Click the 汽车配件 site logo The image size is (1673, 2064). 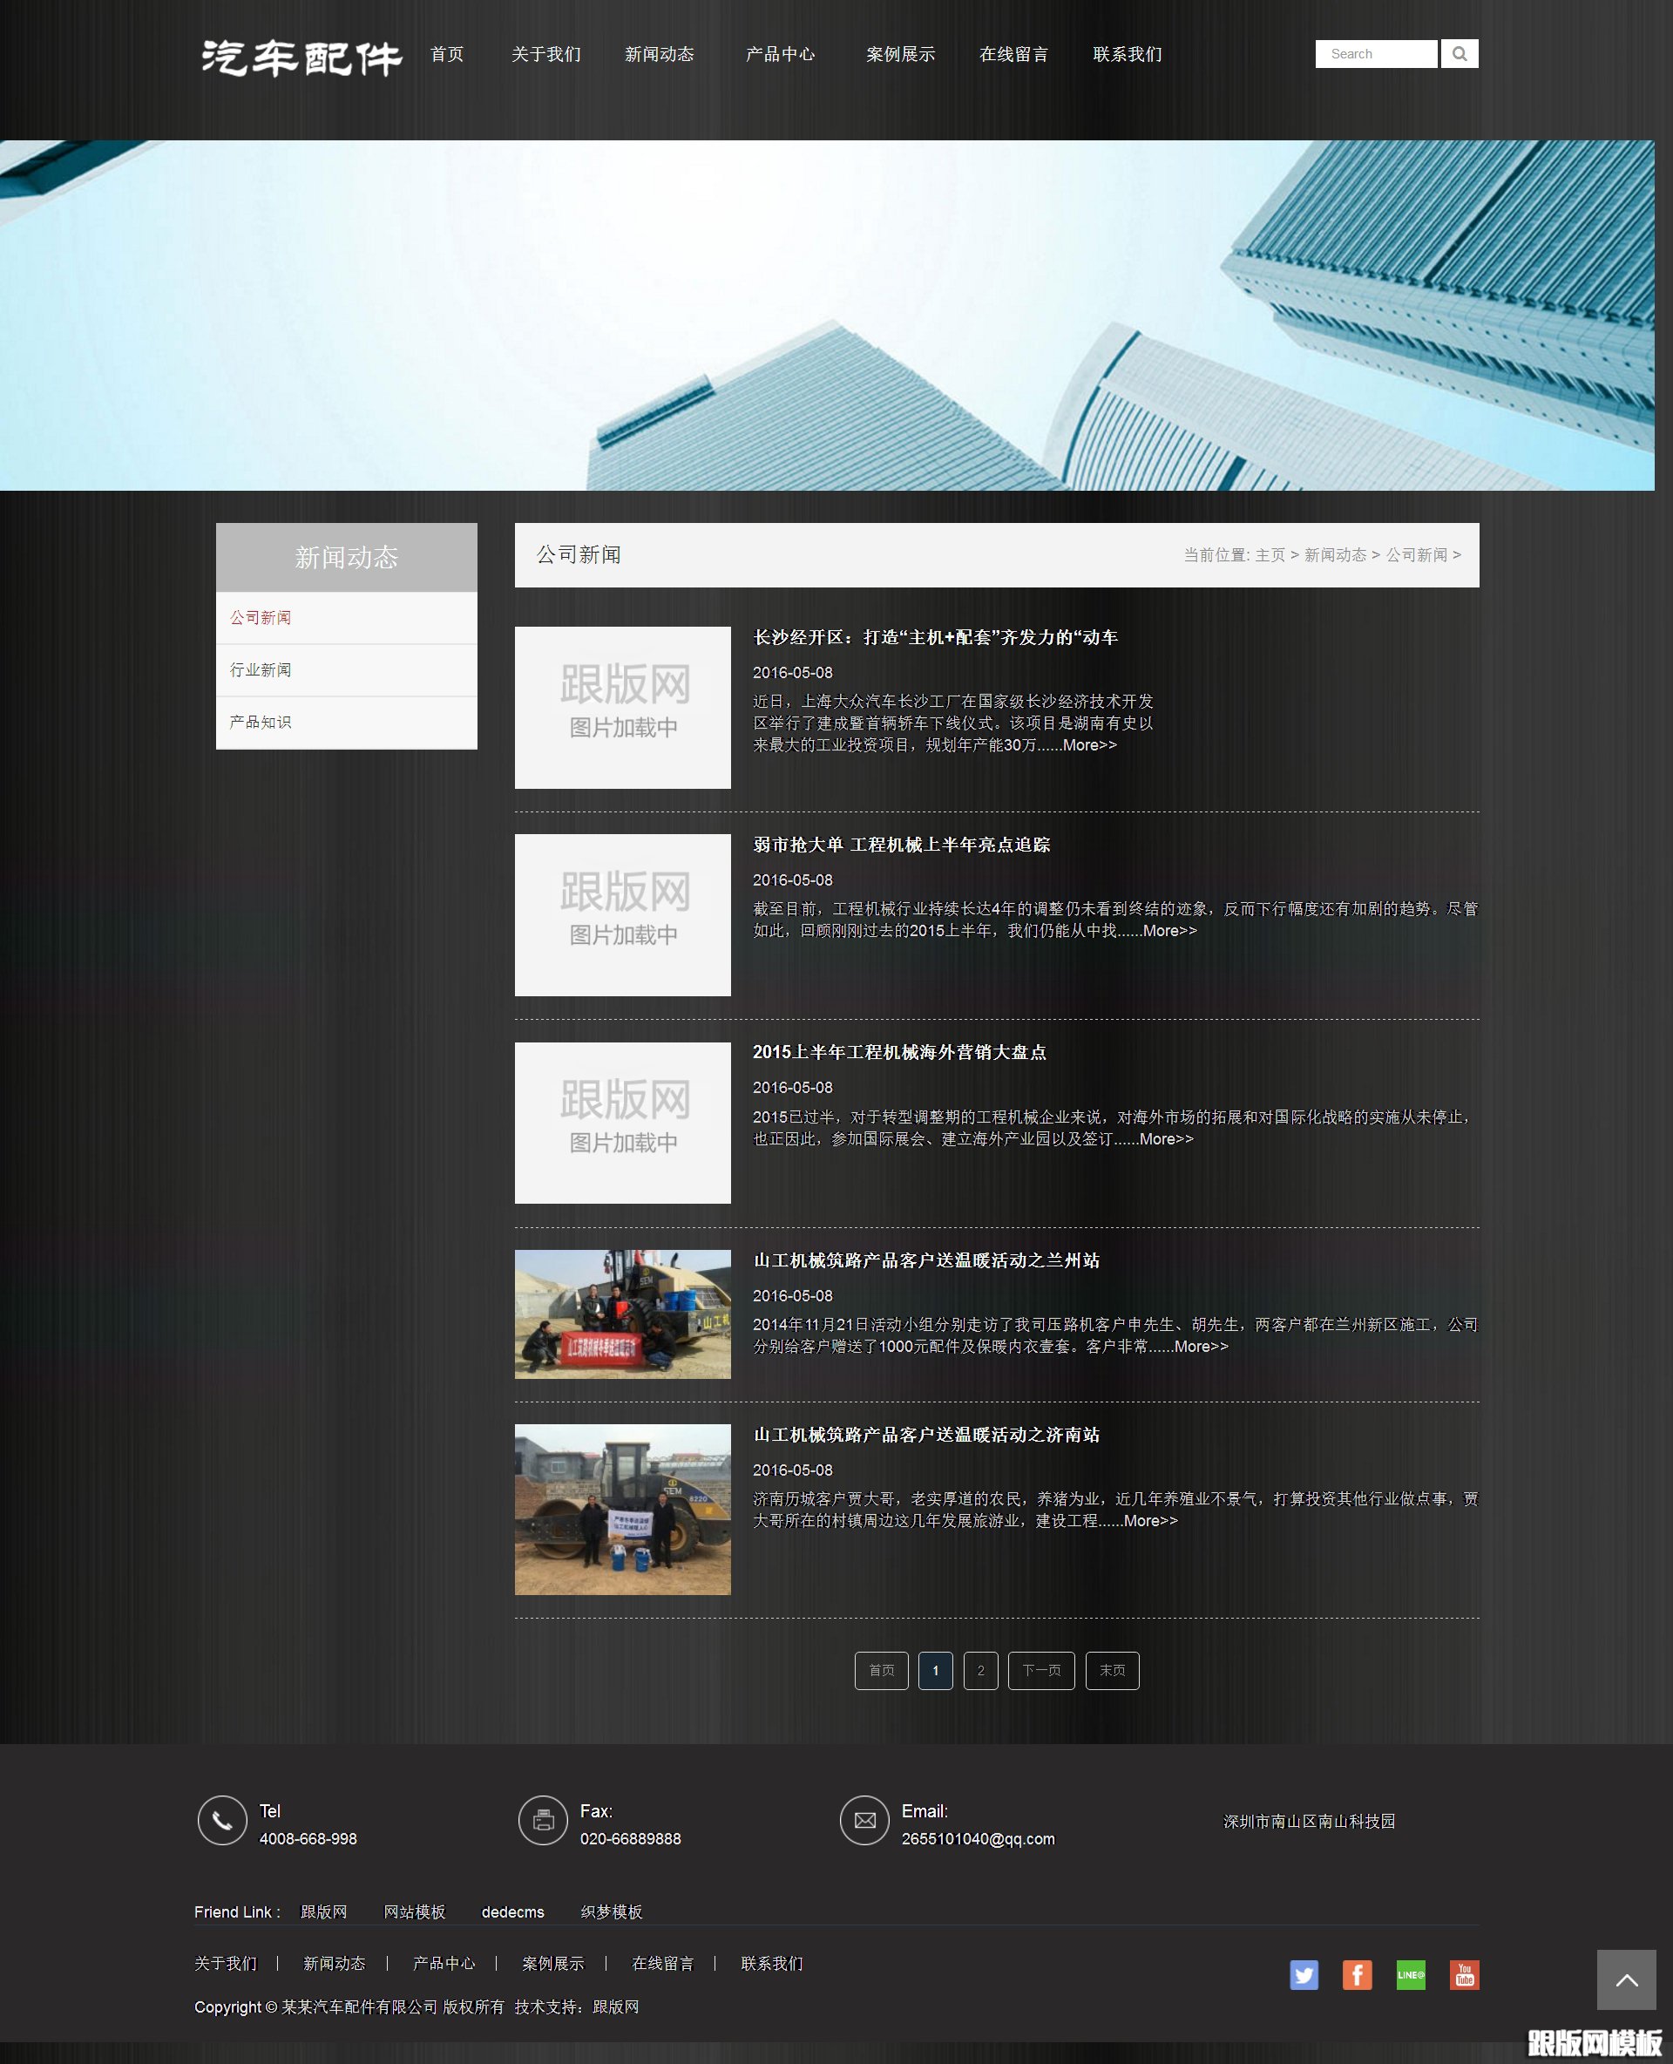301,58
